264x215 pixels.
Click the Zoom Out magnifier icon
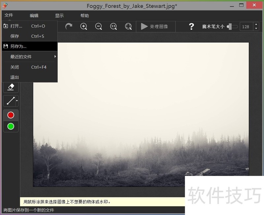(98, 26)
